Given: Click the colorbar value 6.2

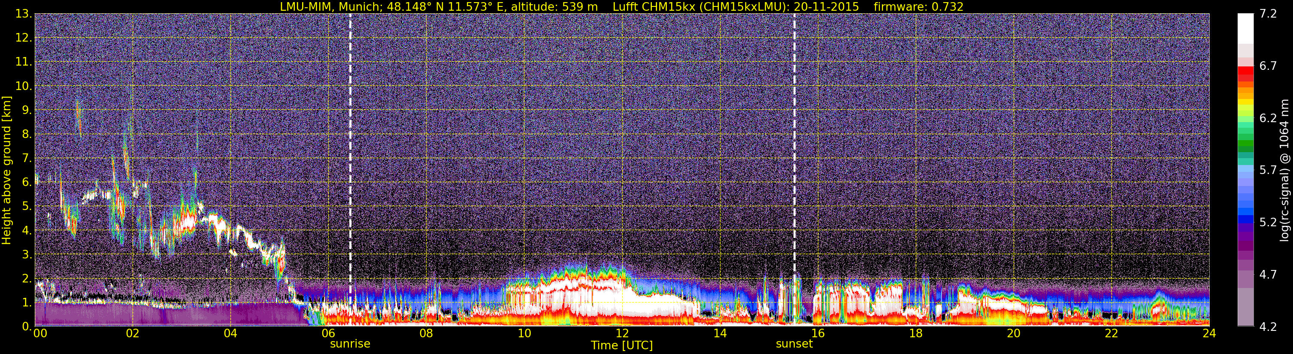Looking at the screenshot, I should click(1268, 118).
